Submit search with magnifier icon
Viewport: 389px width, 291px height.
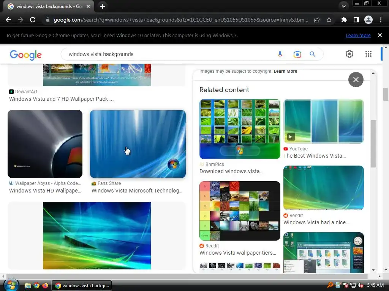pos(312,54)
